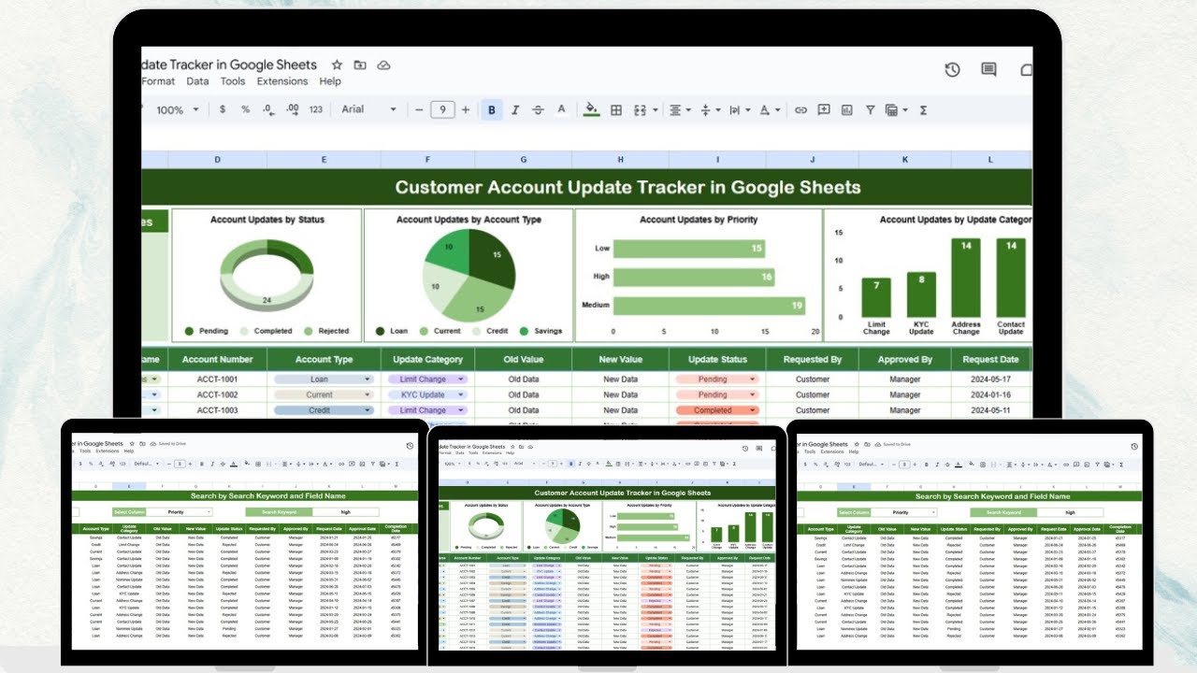Open the fill color paint bucket

click(x=591, y=109)
